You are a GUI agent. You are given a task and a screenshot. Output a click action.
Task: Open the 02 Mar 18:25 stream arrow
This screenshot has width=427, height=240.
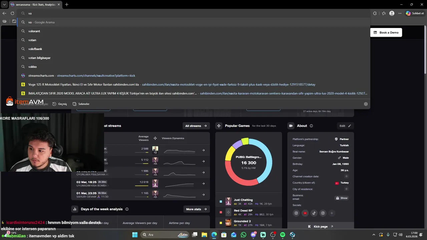tap(203, 184)
